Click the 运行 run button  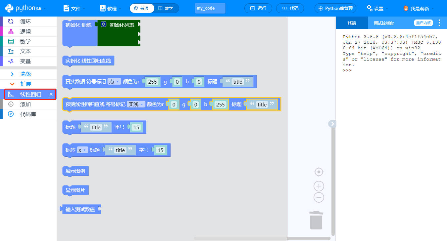click(258, 8)
